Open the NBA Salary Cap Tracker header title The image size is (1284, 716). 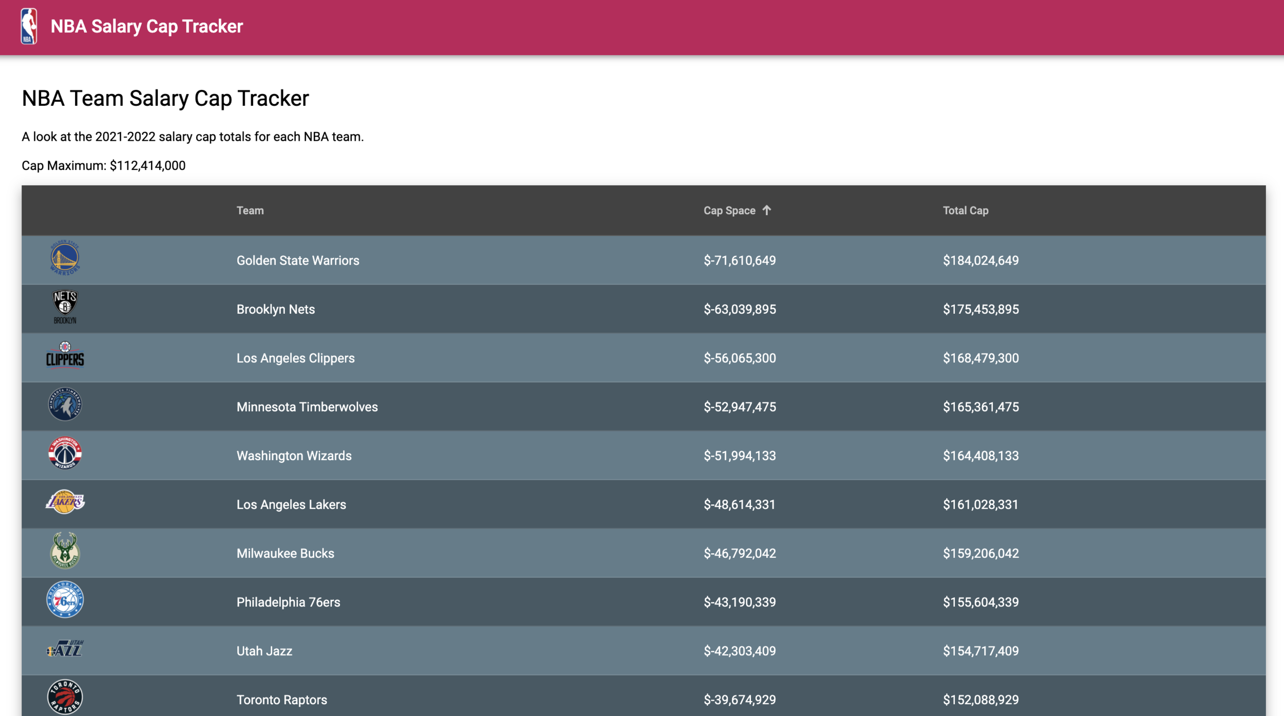(146, 26)
